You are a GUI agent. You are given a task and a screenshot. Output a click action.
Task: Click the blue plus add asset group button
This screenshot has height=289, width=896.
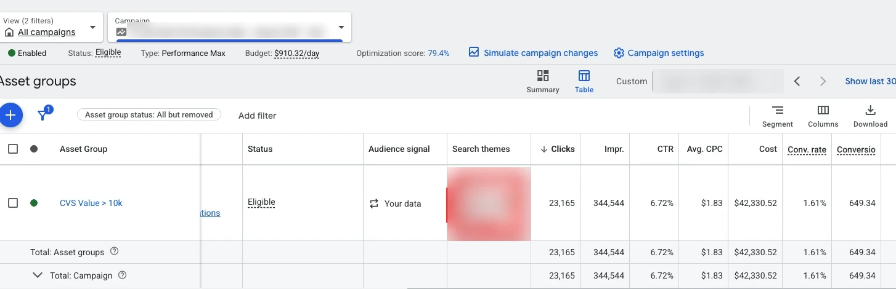click(x=10, y=115)
